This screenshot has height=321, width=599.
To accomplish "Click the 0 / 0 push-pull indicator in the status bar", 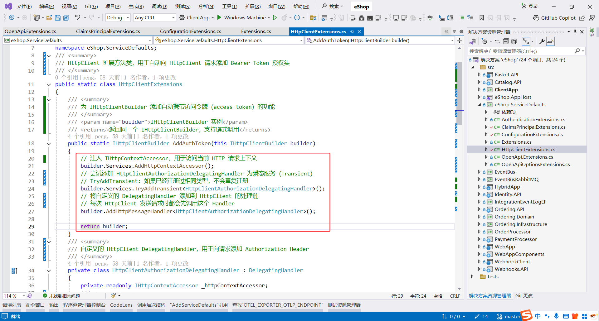I will (454, 316).
